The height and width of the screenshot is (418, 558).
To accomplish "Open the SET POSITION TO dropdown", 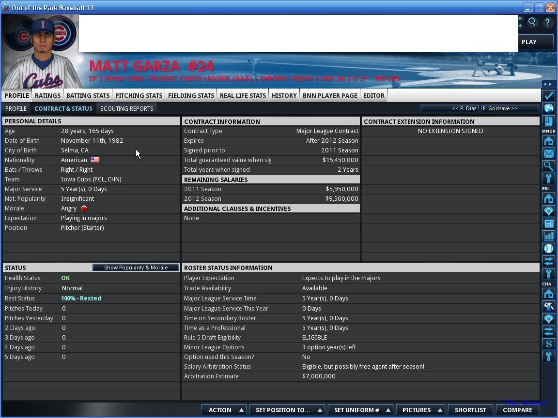I will 287,410.
